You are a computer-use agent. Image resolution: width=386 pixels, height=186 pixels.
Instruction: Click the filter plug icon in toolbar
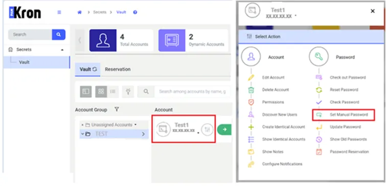[128, 92]
